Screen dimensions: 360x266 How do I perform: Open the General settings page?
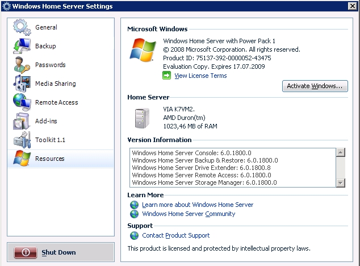pyautogui.click(x=61, y=27)
